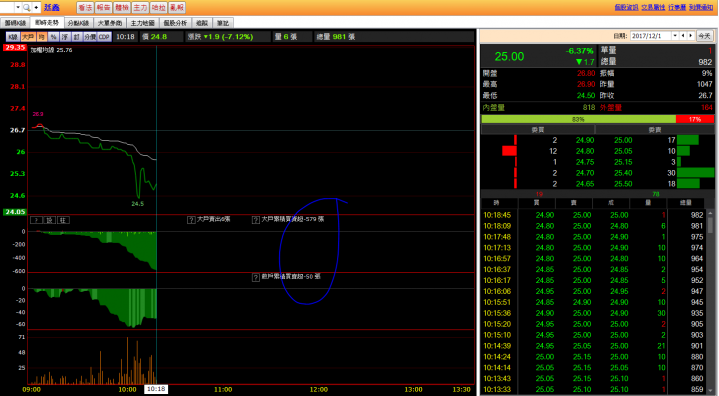Click help icon beside 大戶累積買賣超 label
The width and height of the screenshot is (719, 396).
(256, 220)
